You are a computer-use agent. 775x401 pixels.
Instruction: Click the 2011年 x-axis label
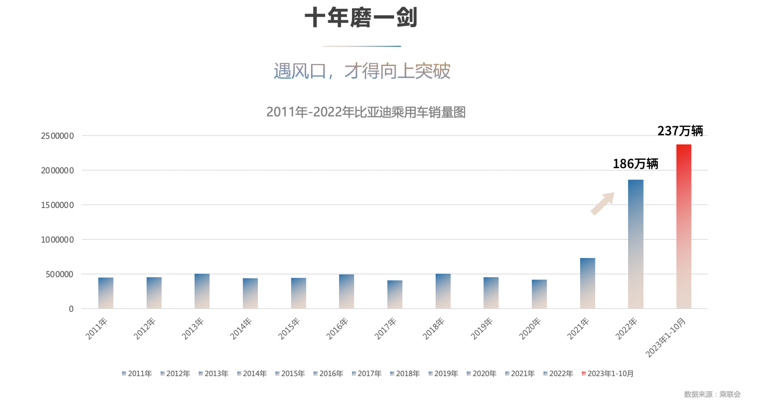pos(96,329)
